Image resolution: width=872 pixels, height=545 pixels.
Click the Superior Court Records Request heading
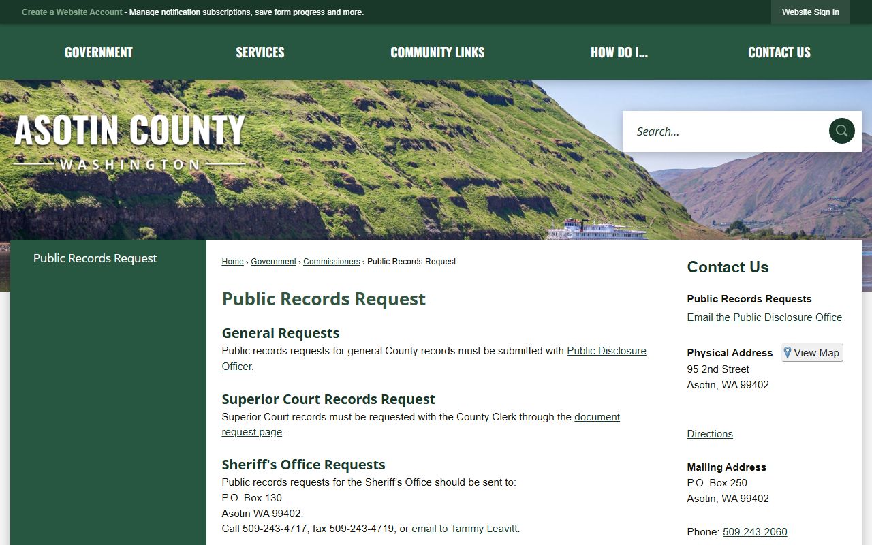(328, 399)
